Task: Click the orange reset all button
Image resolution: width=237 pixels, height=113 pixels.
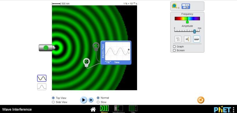Action: (x=200, y=100)
